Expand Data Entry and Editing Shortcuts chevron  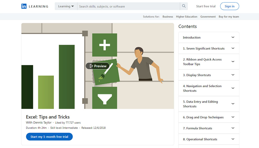233,104
